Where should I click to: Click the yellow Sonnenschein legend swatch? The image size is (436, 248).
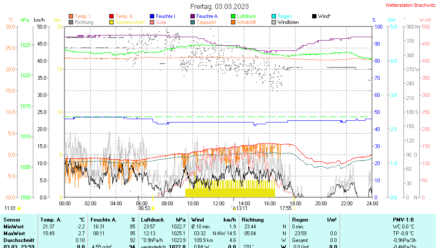[x=111, y=22]
